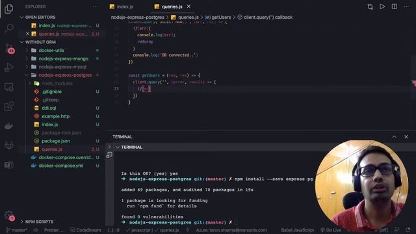Open the docker-compose.yml file
The width and height of the screenshot is (416, 234).
pyautogui.click(x=62, y=166)
